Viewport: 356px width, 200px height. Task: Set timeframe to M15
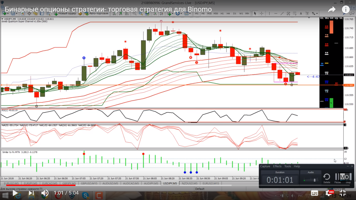coord(209,13)
